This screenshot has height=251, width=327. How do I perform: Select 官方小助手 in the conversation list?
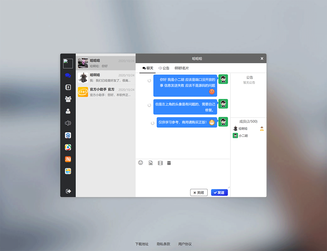tap(106, 92)
